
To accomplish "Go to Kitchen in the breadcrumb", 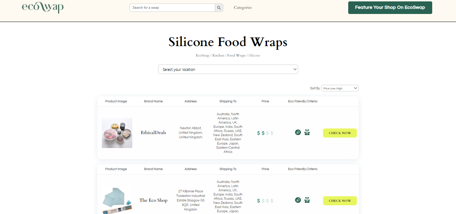I will click(218, 56).
